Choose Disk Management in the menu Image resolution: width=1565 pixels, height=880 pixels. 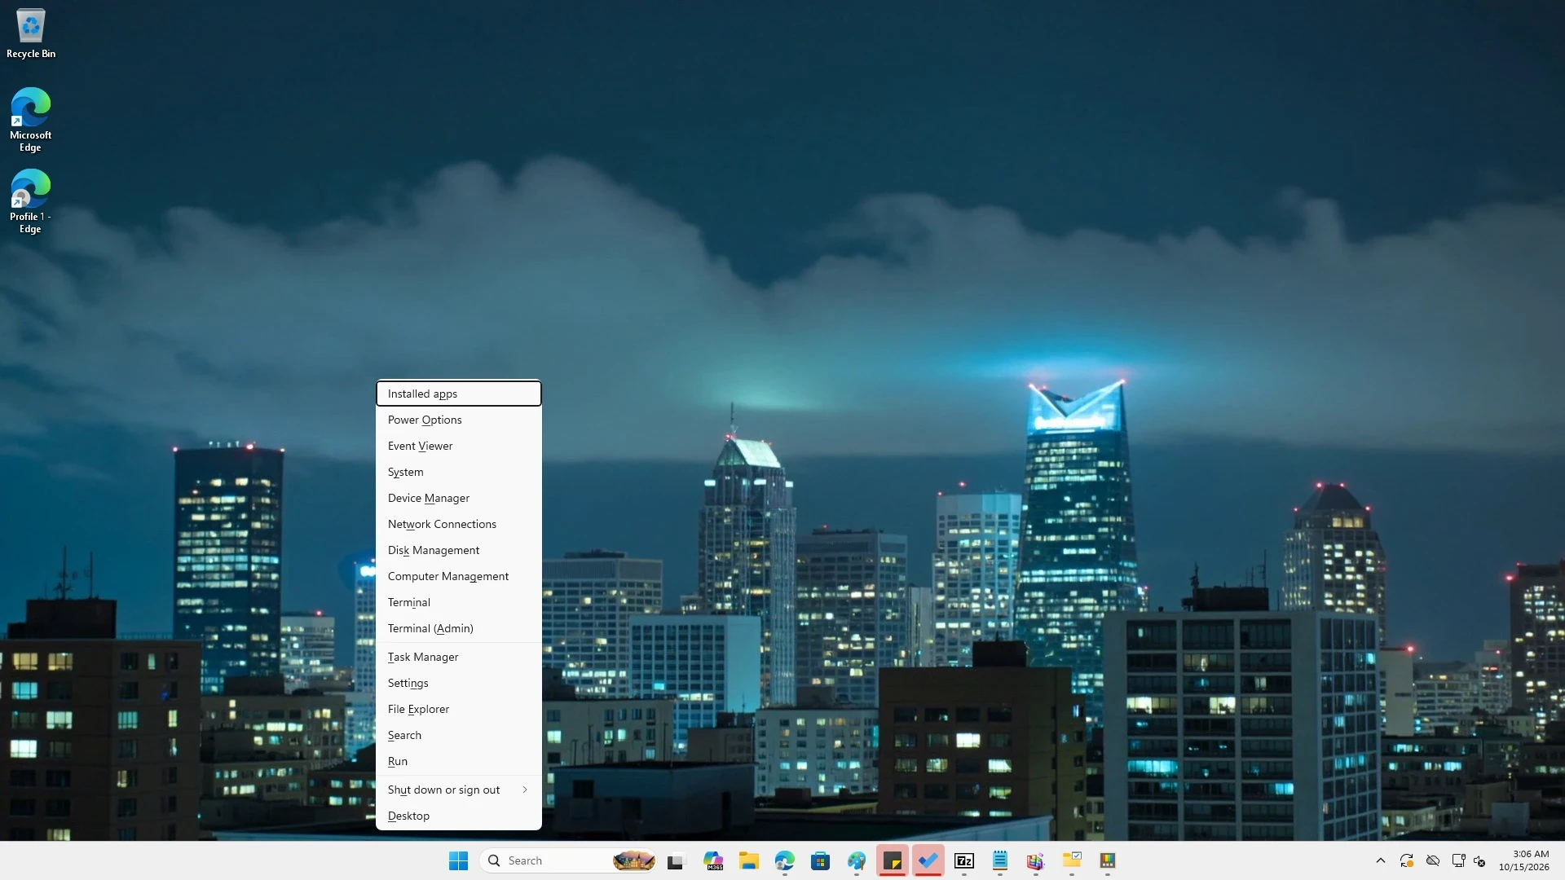[459, 550]
